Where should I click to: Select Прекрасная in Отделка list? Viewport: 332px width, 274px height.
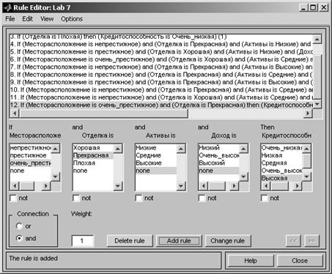click(93, 155)
